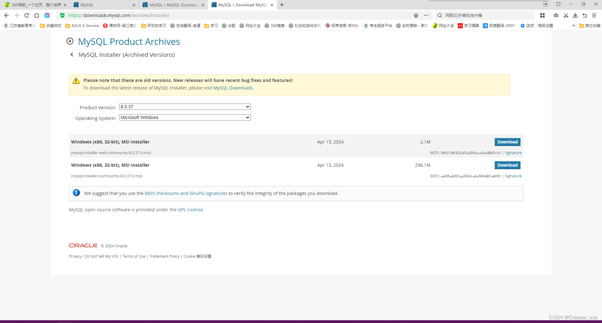Open the 在线翻译_有道 bookmark
Image resolution: width=602 pixels, height=323 pixels.
click(185, 26)
